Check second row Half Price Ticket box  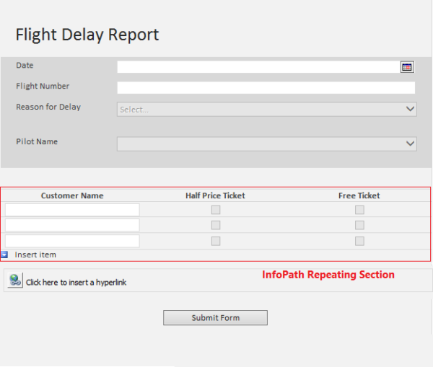tap(215, 225)
